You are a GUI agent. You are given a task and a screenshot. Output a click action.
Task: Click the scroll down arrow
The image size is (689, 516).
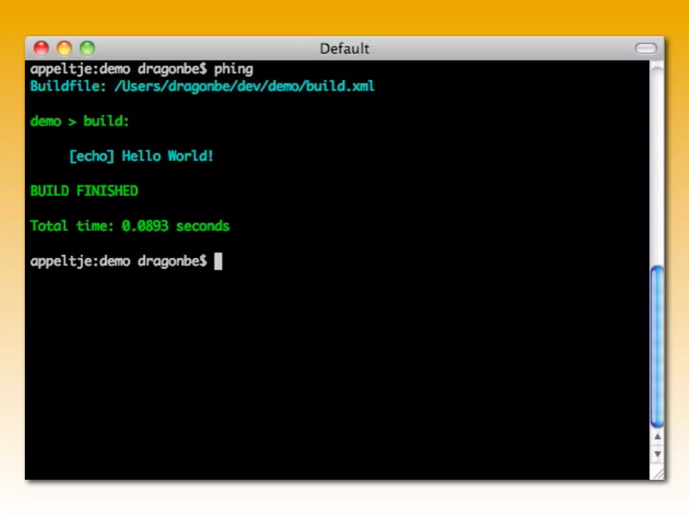coord(657,454)
